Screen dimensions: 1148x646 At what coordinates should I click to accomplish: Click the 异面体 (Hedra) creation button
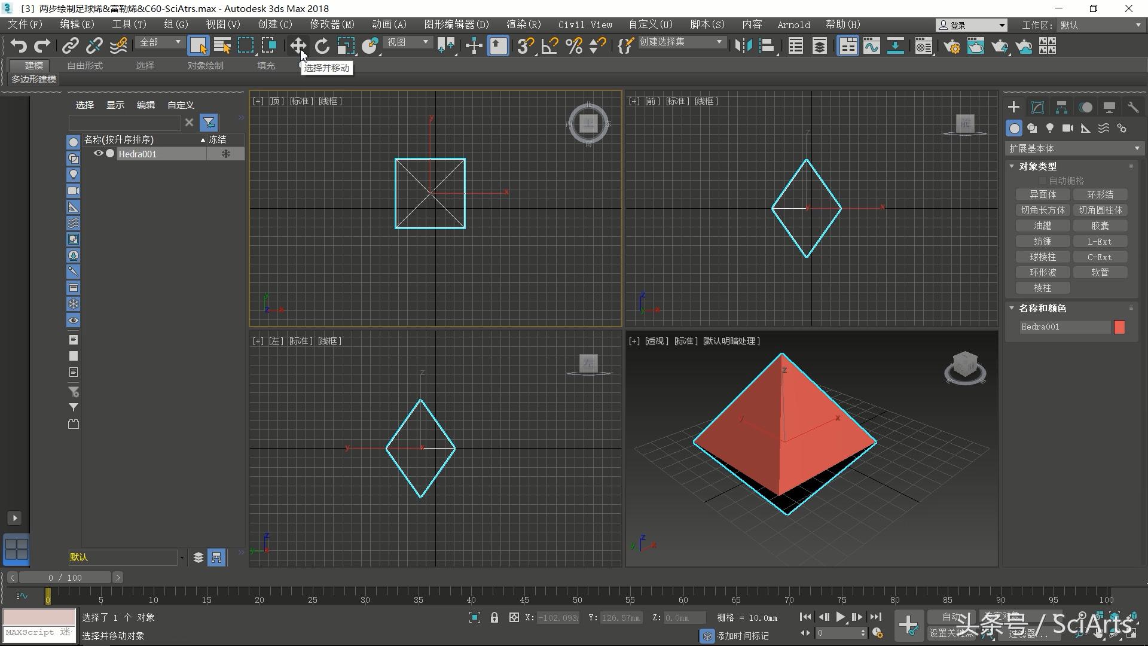coord(1042,194)
